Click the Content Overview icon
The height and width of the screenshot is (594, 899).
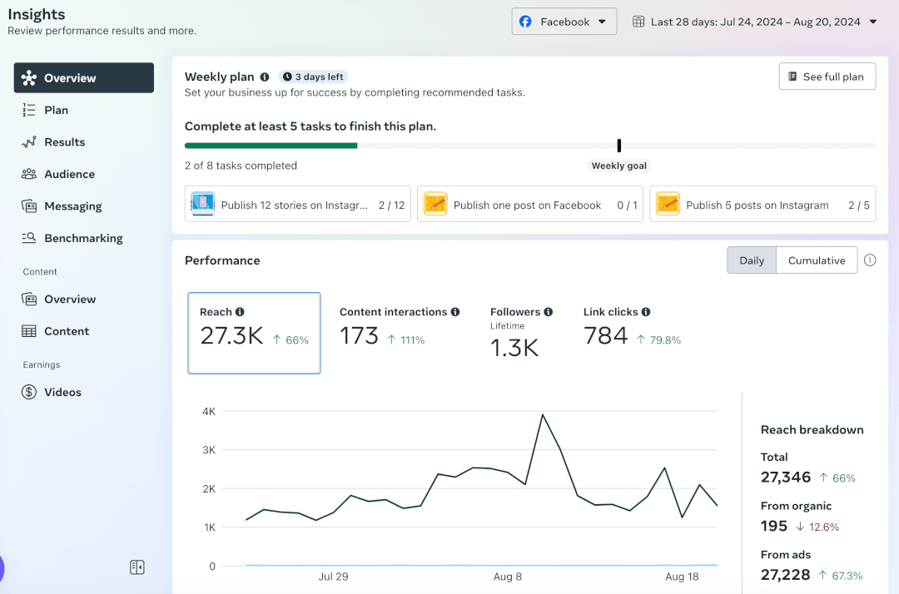(x=28, y=299)
